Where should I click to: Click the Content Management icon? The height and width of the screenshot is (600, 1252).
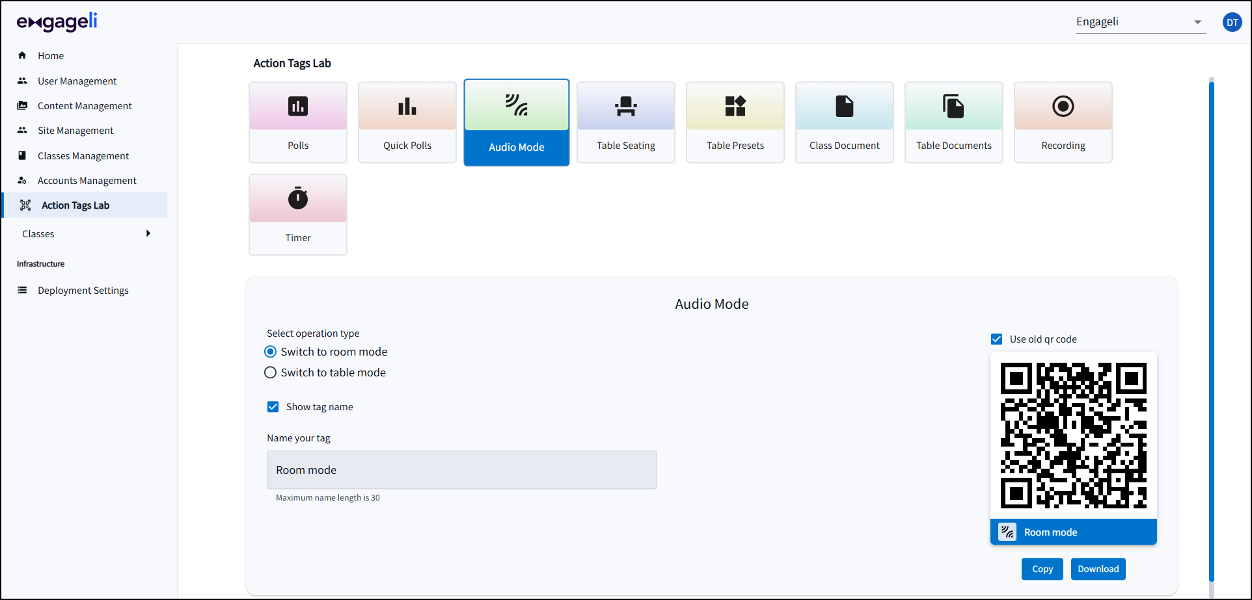click(x=22, y=105)
